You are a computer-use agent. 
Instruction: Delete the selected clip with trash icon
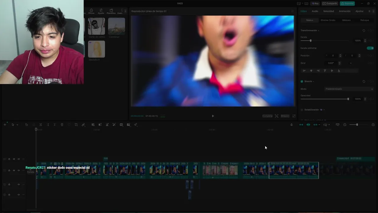[62, 125]
